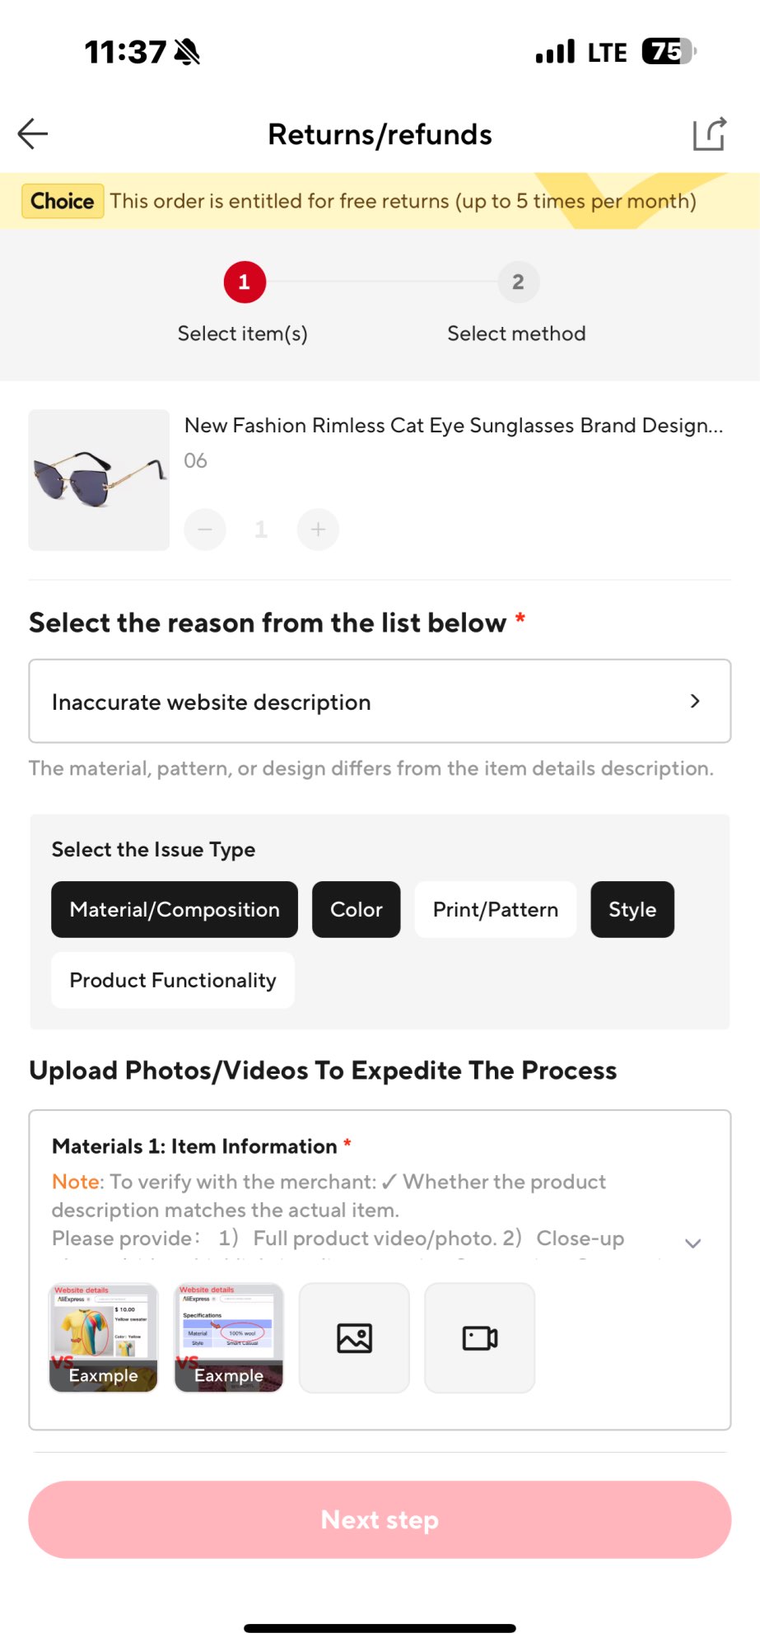Open the sunglasses product thumbnail
760x1647 pixels.
click(99, 480)
